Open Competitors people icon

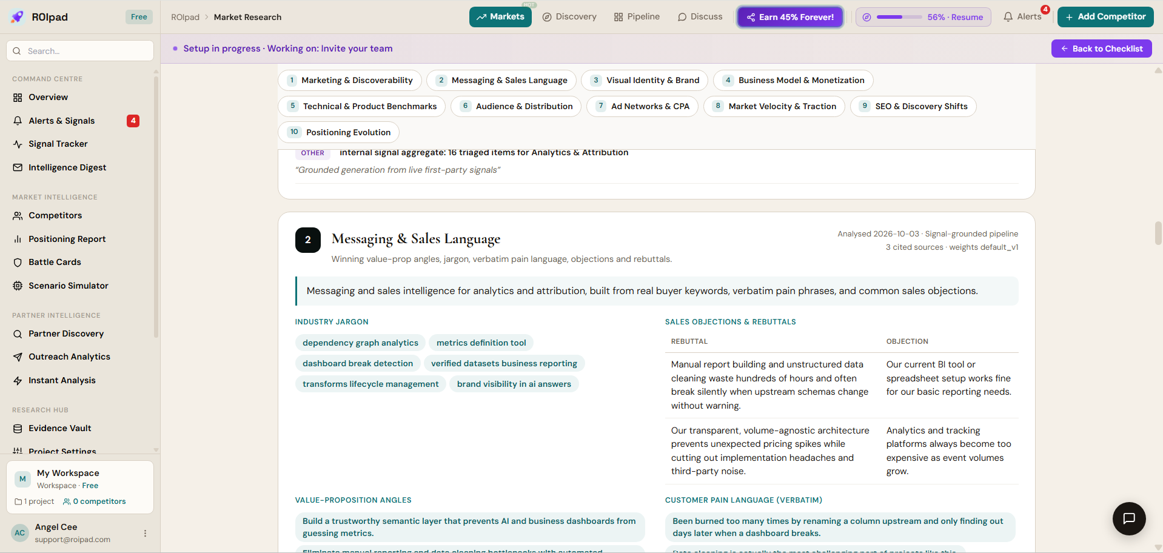pyautogui.click(x=18, y=216)
